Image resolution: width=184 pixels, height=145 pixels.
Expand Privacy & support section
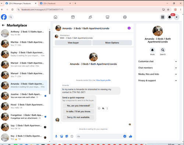point(158,81)
